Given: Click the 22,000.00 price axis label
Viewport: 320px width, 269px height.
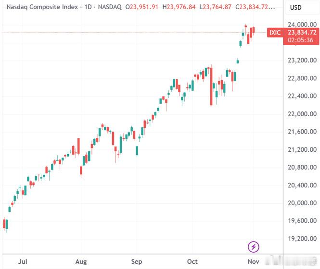Looking at the screenshot, I should click(302, 114).
